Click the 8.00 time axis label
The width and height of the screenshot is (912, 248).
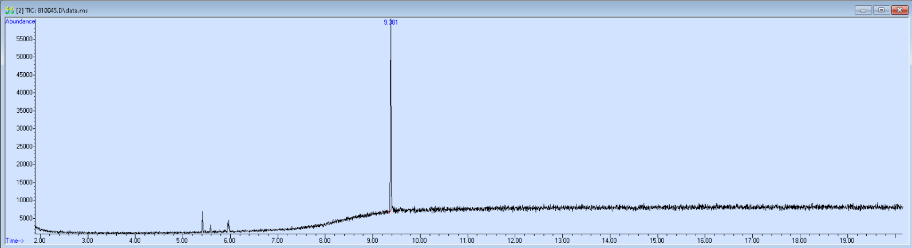[x=325, y=241]
